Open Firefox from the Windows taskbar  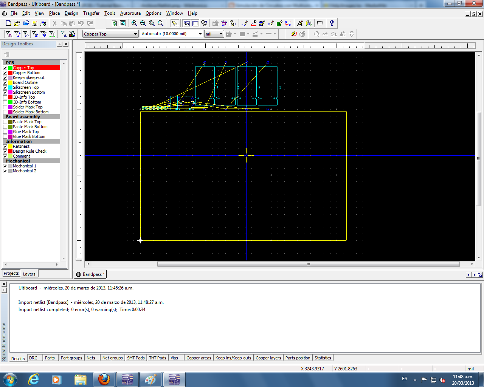pos(104,379)
